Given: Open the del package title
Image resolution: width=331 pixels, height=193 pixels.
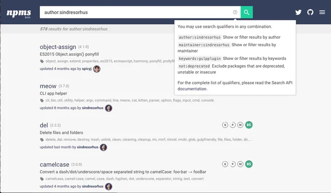Looking at the screenshot, I should pos(44,125).
